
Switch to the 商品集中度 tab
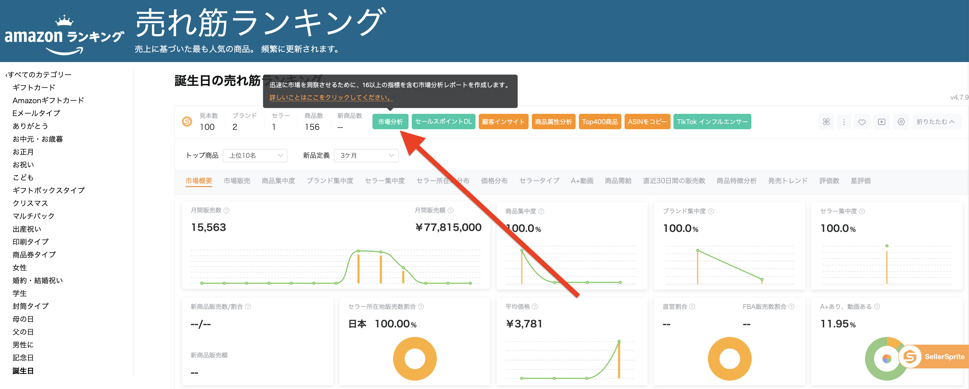pos(278,181)
